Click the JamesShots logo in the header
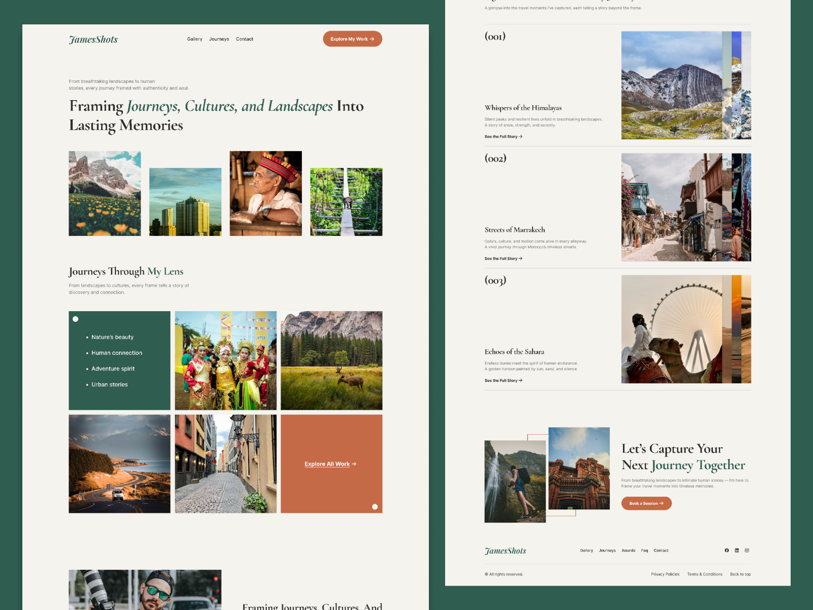 coord(93,39)
